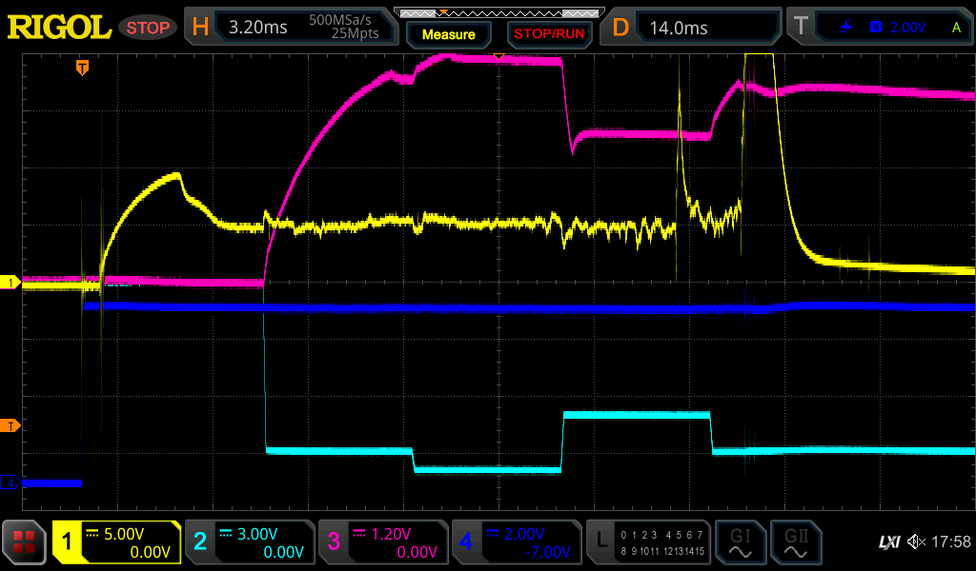Open the horizontal timebase 3.20ms setting

(x=290, y=28)
